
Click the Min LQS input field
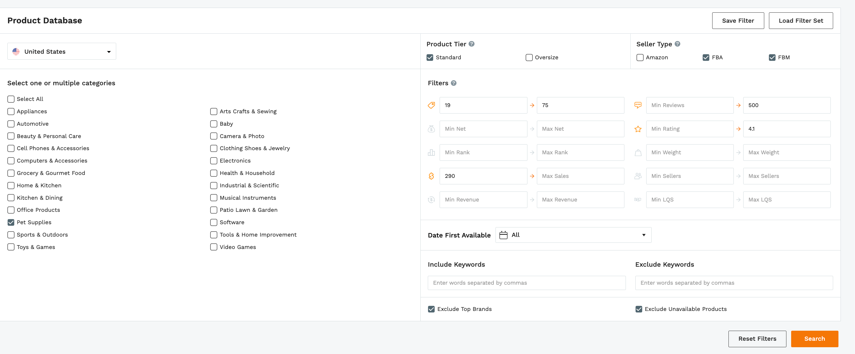click(x=690, y=200)
